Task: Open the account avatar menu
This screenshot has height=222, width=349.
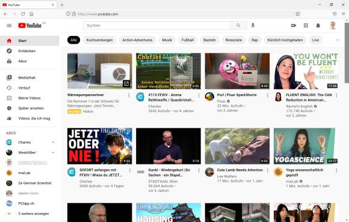Action: point(333,26)
